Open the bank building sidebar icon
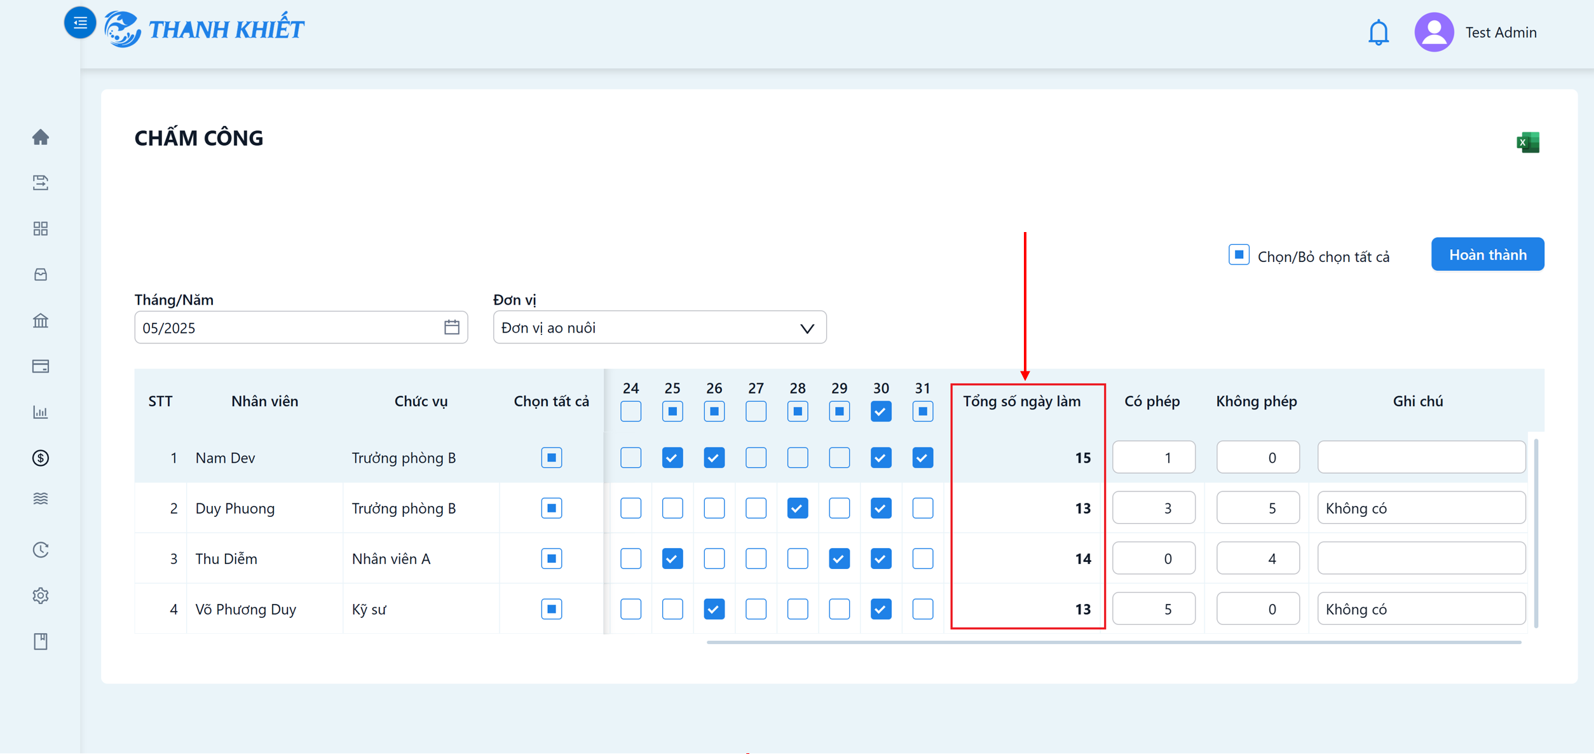Viewport: 1594px width, 754px height. [x=41, y=320]
